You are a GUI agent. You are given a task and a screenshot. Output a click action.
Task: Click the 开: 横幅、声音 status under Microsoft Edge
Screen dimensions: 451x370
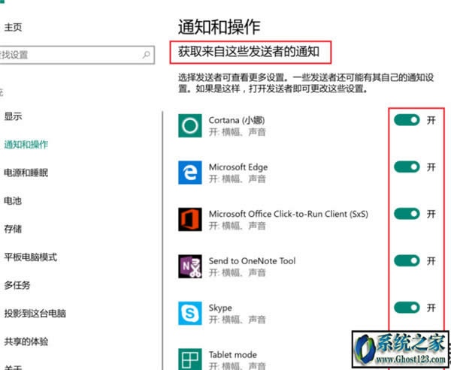pos(238,179)
